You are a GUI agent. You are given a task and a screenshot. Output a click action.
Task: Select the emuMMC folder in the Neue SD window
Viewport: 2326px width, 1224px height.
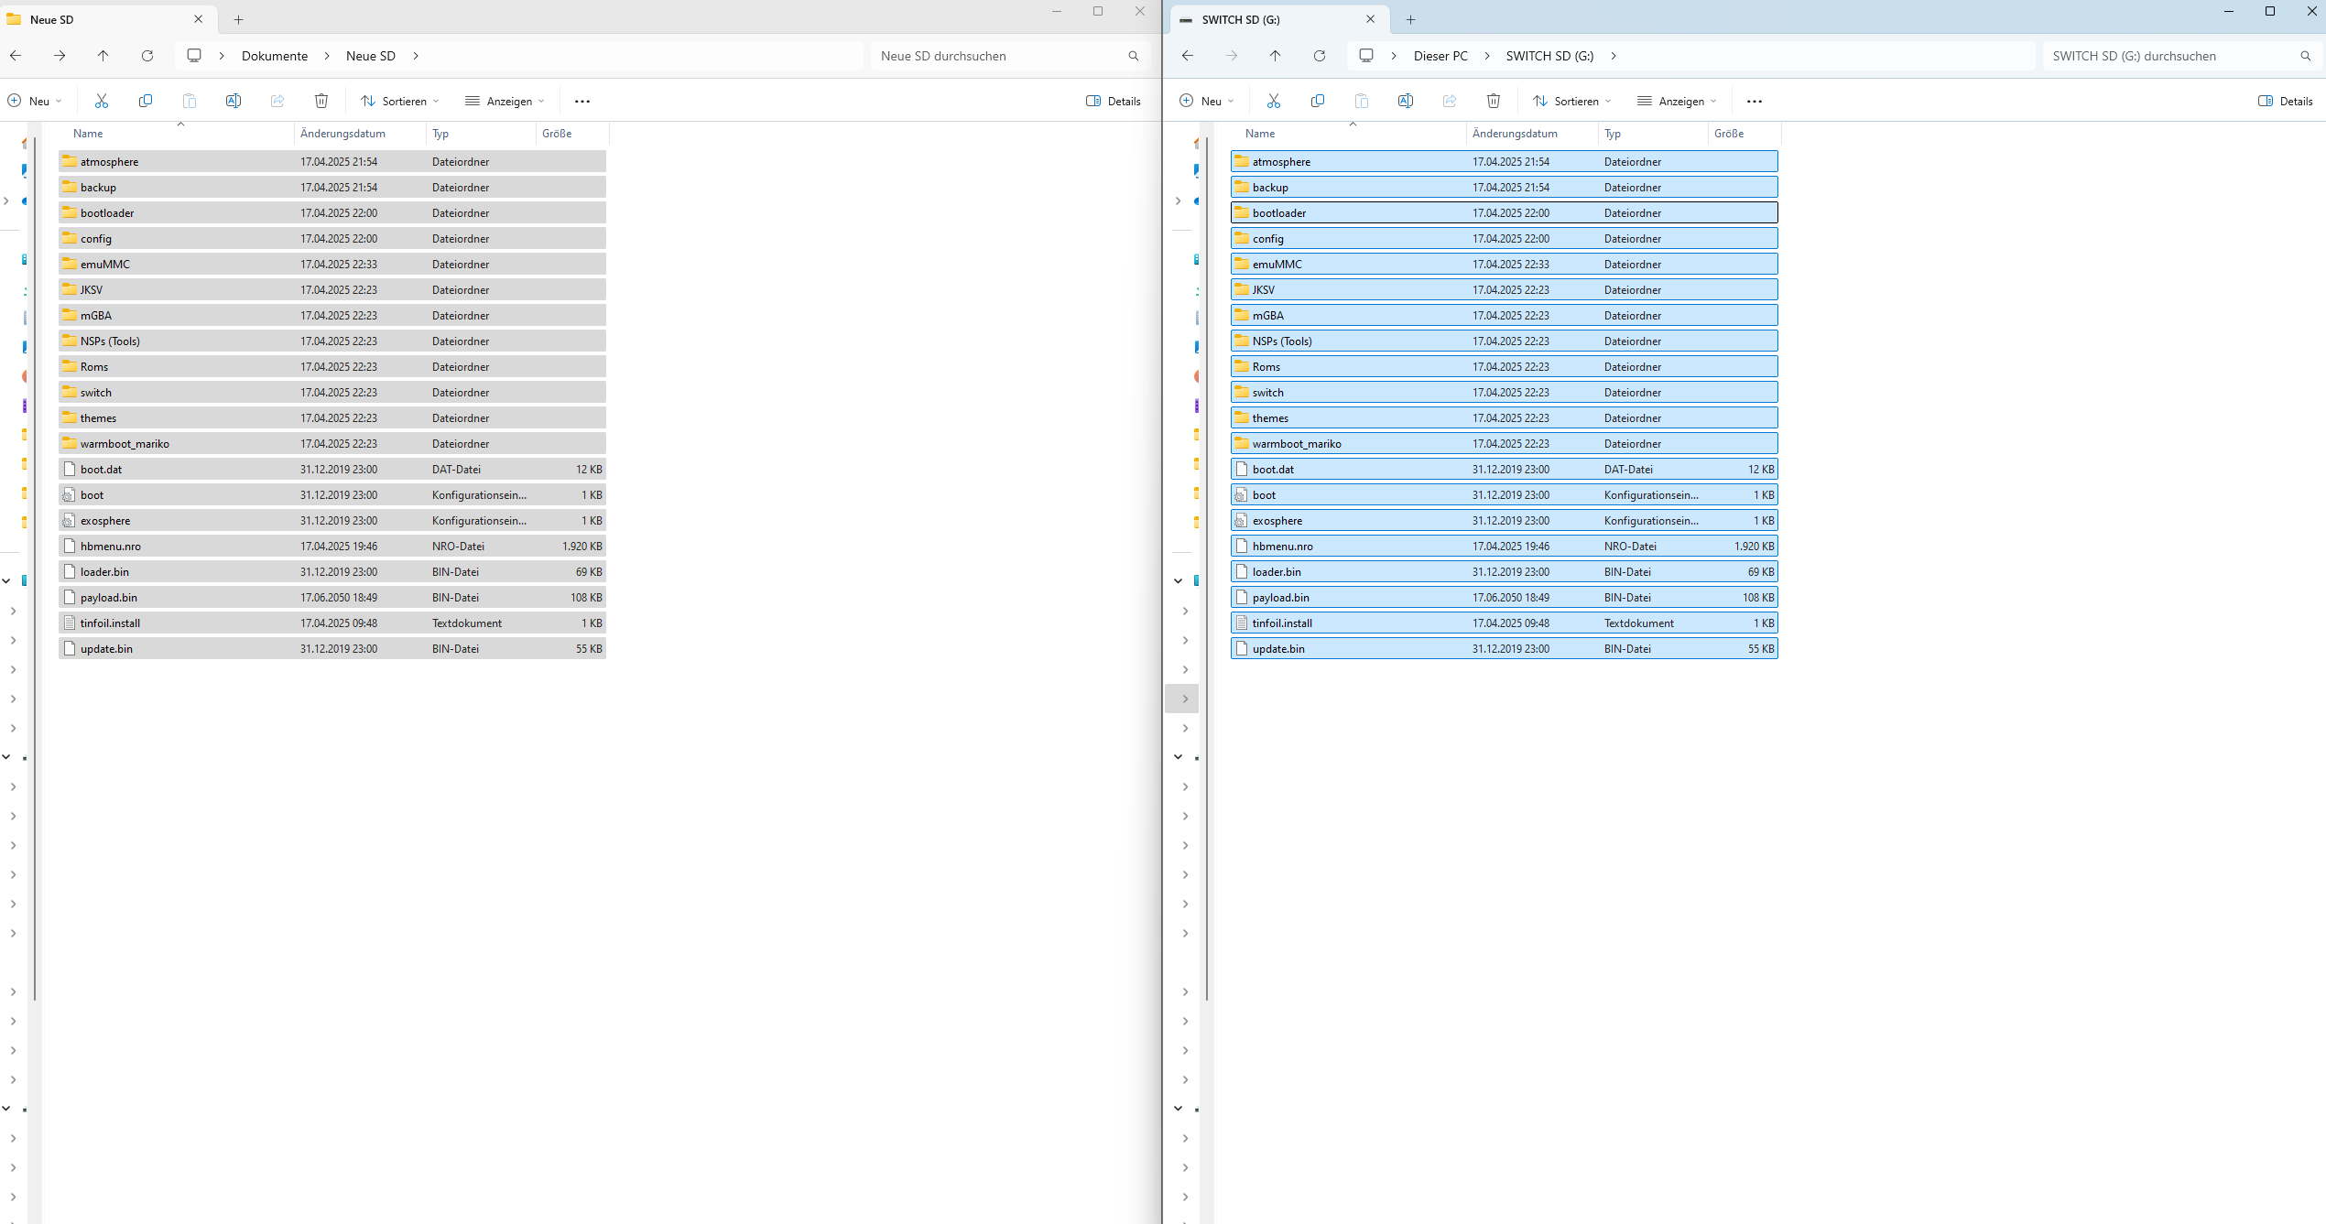coord(105,264)
